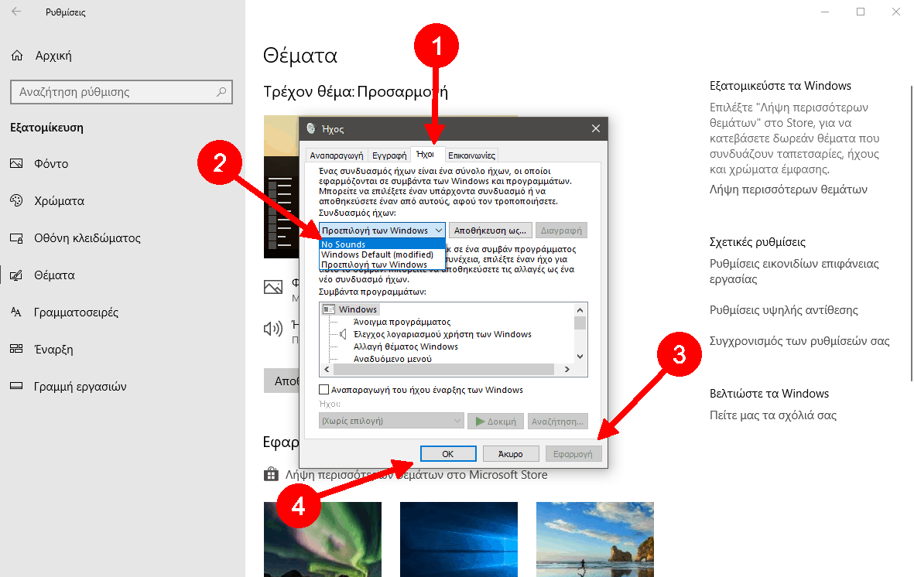Screen dimensions: 914x577
Task: Open Αρχική via the home icon
Action: (17, 56)
